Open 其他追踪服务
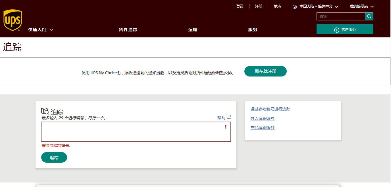The height and width of the screenshot is (187, 391). [x=262, y=127]
